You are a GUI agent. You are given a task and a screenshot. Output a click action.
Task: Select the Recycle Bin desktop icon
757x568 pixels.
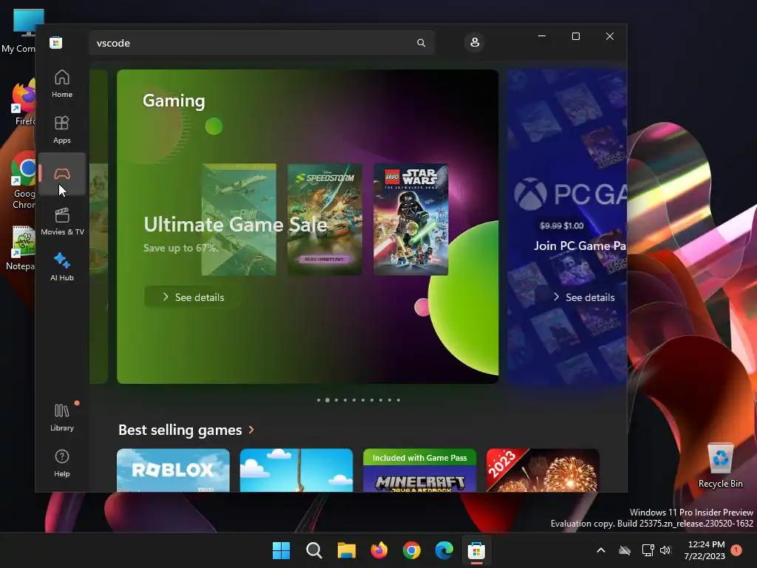720,466
